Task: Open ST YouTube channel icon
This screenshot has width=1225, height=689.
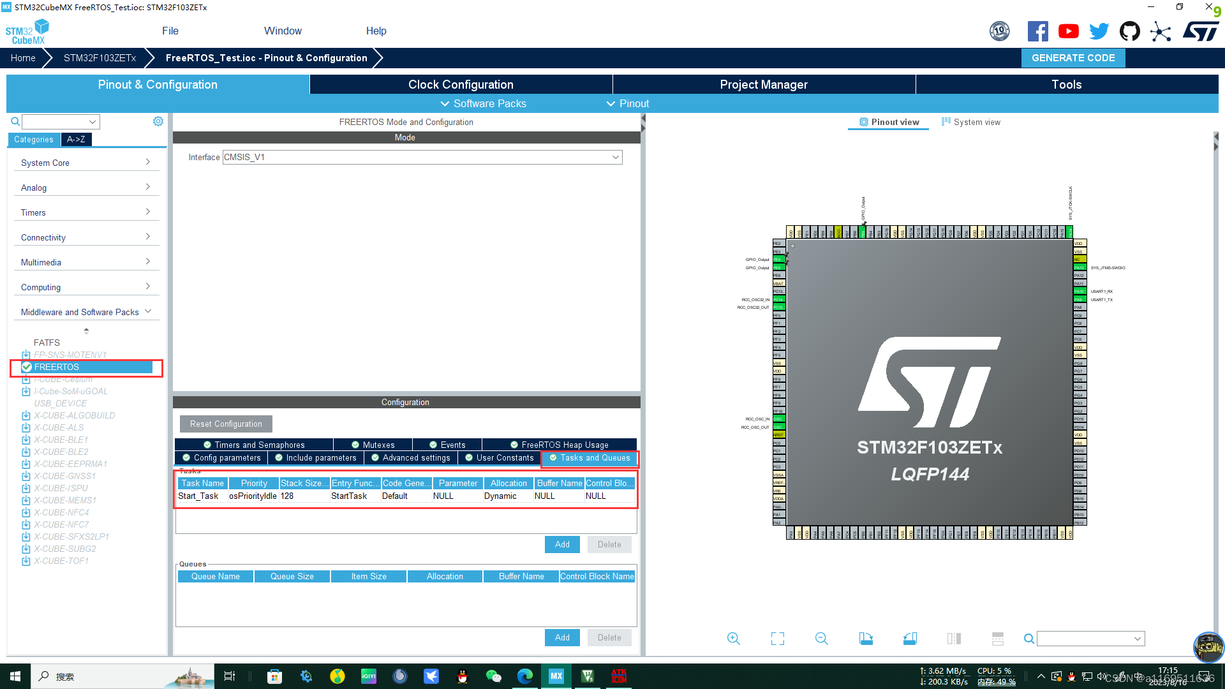Action: (x=1068, y=31)
